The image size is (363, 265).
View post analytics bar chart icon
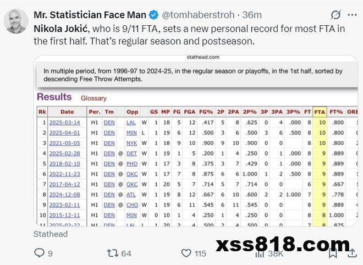(260, 254)
